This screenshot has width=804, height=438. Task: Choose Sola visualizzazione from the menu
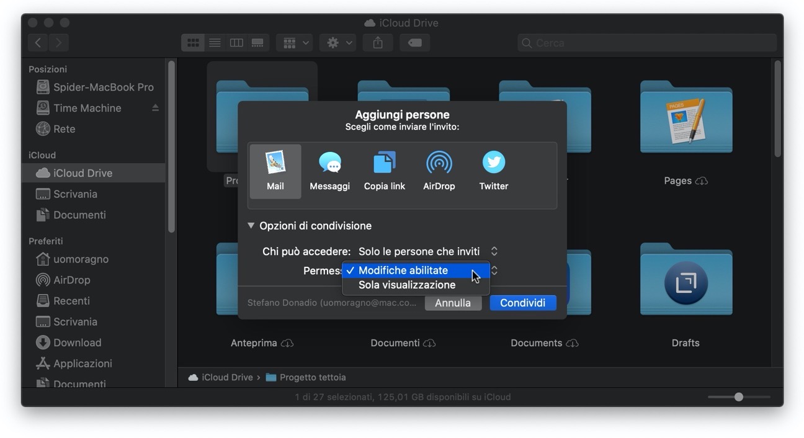click(407, 285)
